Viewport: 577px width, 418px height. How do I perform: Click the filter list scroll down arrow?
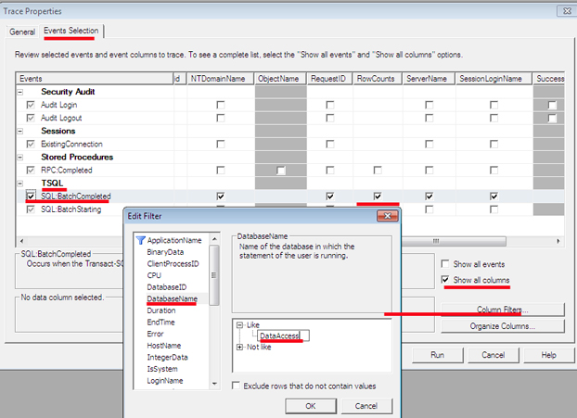(x=214, y=384)
